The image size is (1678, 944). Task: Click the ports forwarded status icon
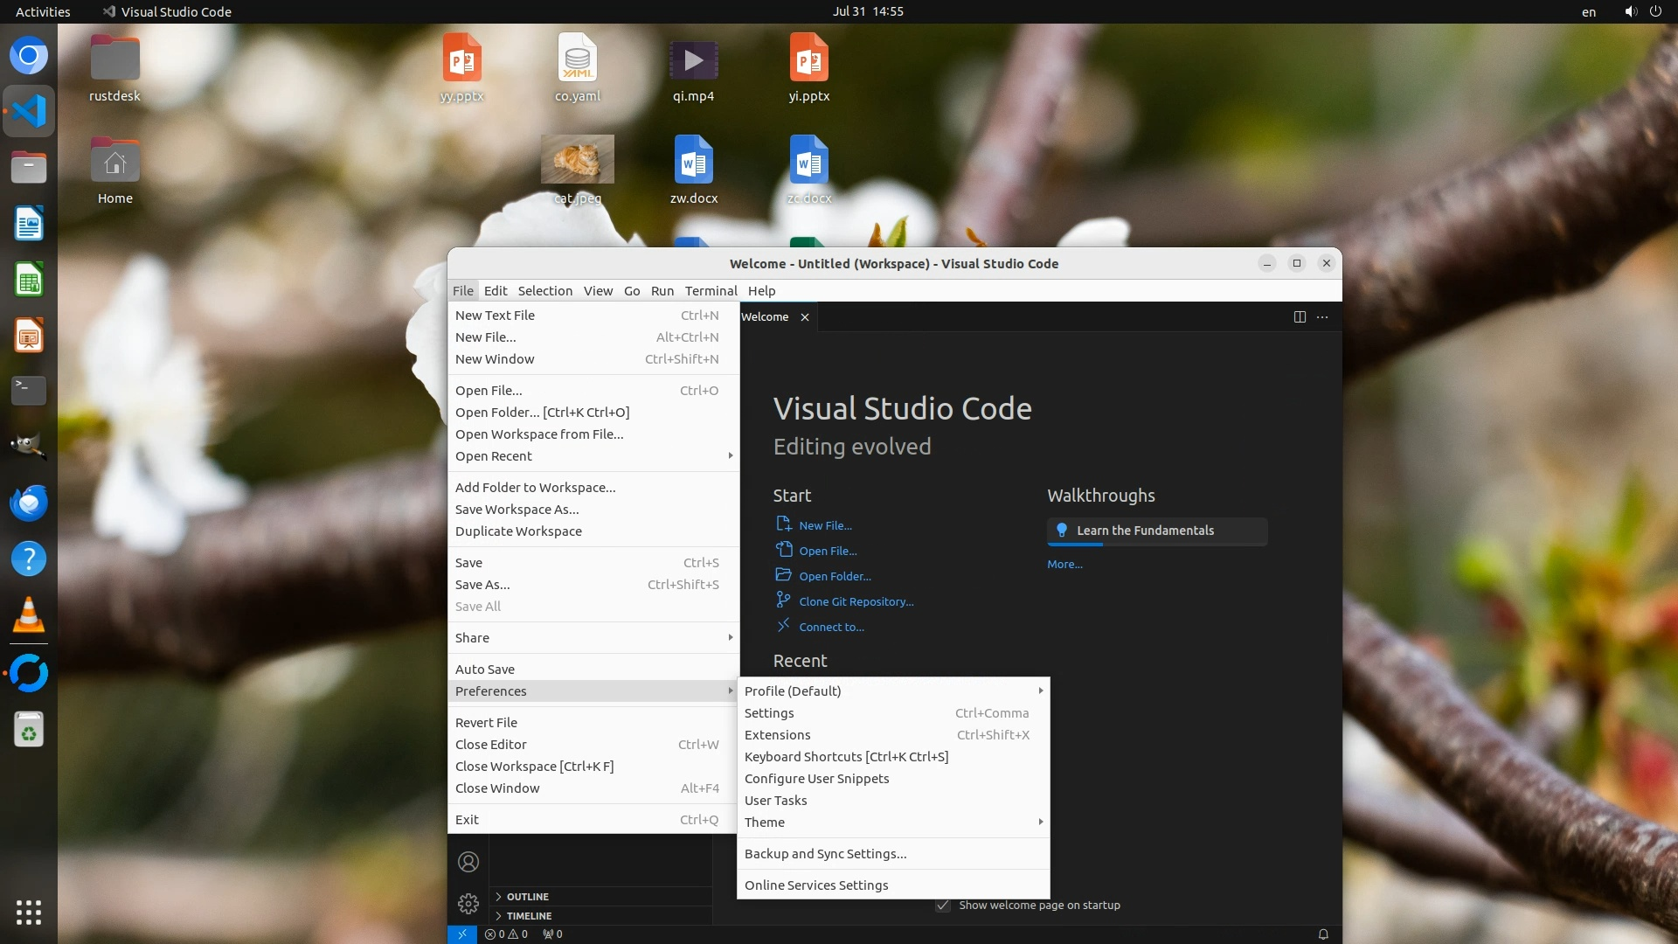(552, 934)
